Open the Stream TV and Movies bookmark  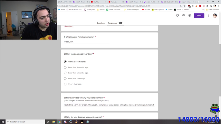click(x=182, y=10)
